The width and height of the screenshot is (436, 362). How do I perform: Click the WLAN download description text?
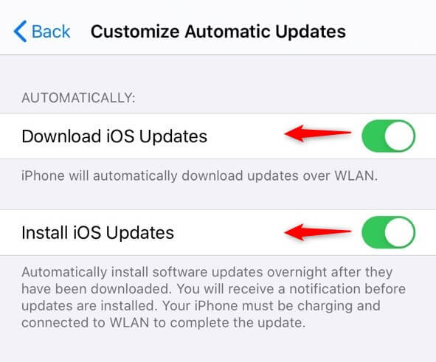point(200,176)
